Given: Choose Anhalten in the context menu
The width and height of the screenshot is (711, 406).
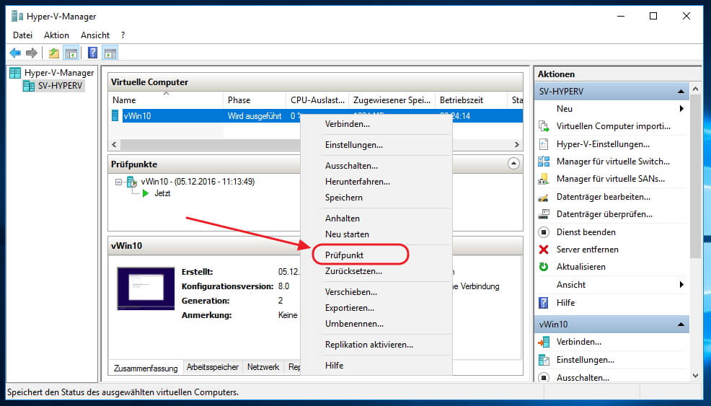Looking at the screenshot, I should pyautogui.click(x=376, y=219).
